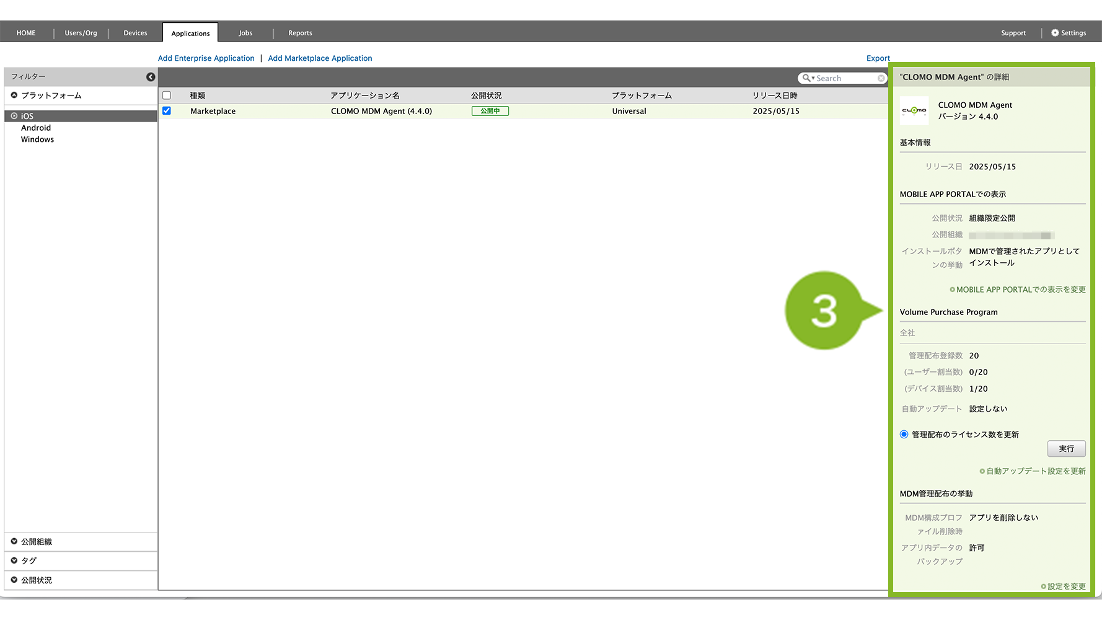Clear the search field with X icon
Viewport: 1102px width, 620px height.
click(881, 78)
